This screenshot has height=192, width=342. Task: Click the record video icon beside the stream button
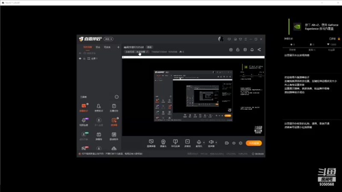227,143
